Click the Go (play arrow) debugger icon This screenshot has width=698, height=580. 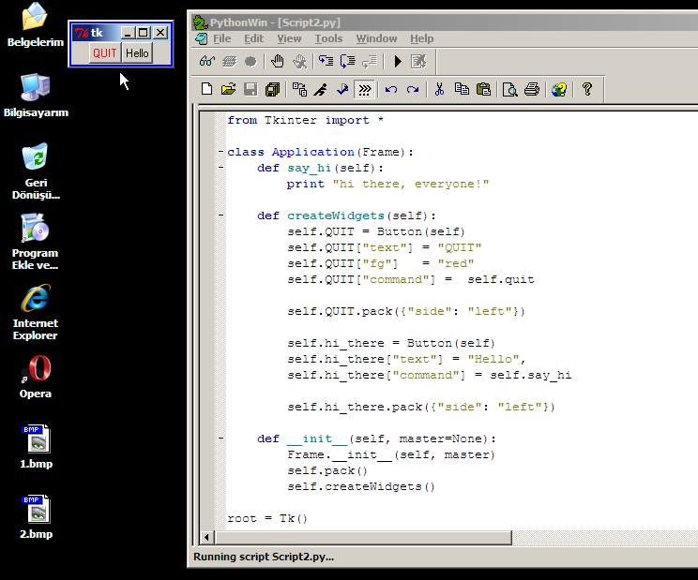pyautogui.click(x=398, y=61)
